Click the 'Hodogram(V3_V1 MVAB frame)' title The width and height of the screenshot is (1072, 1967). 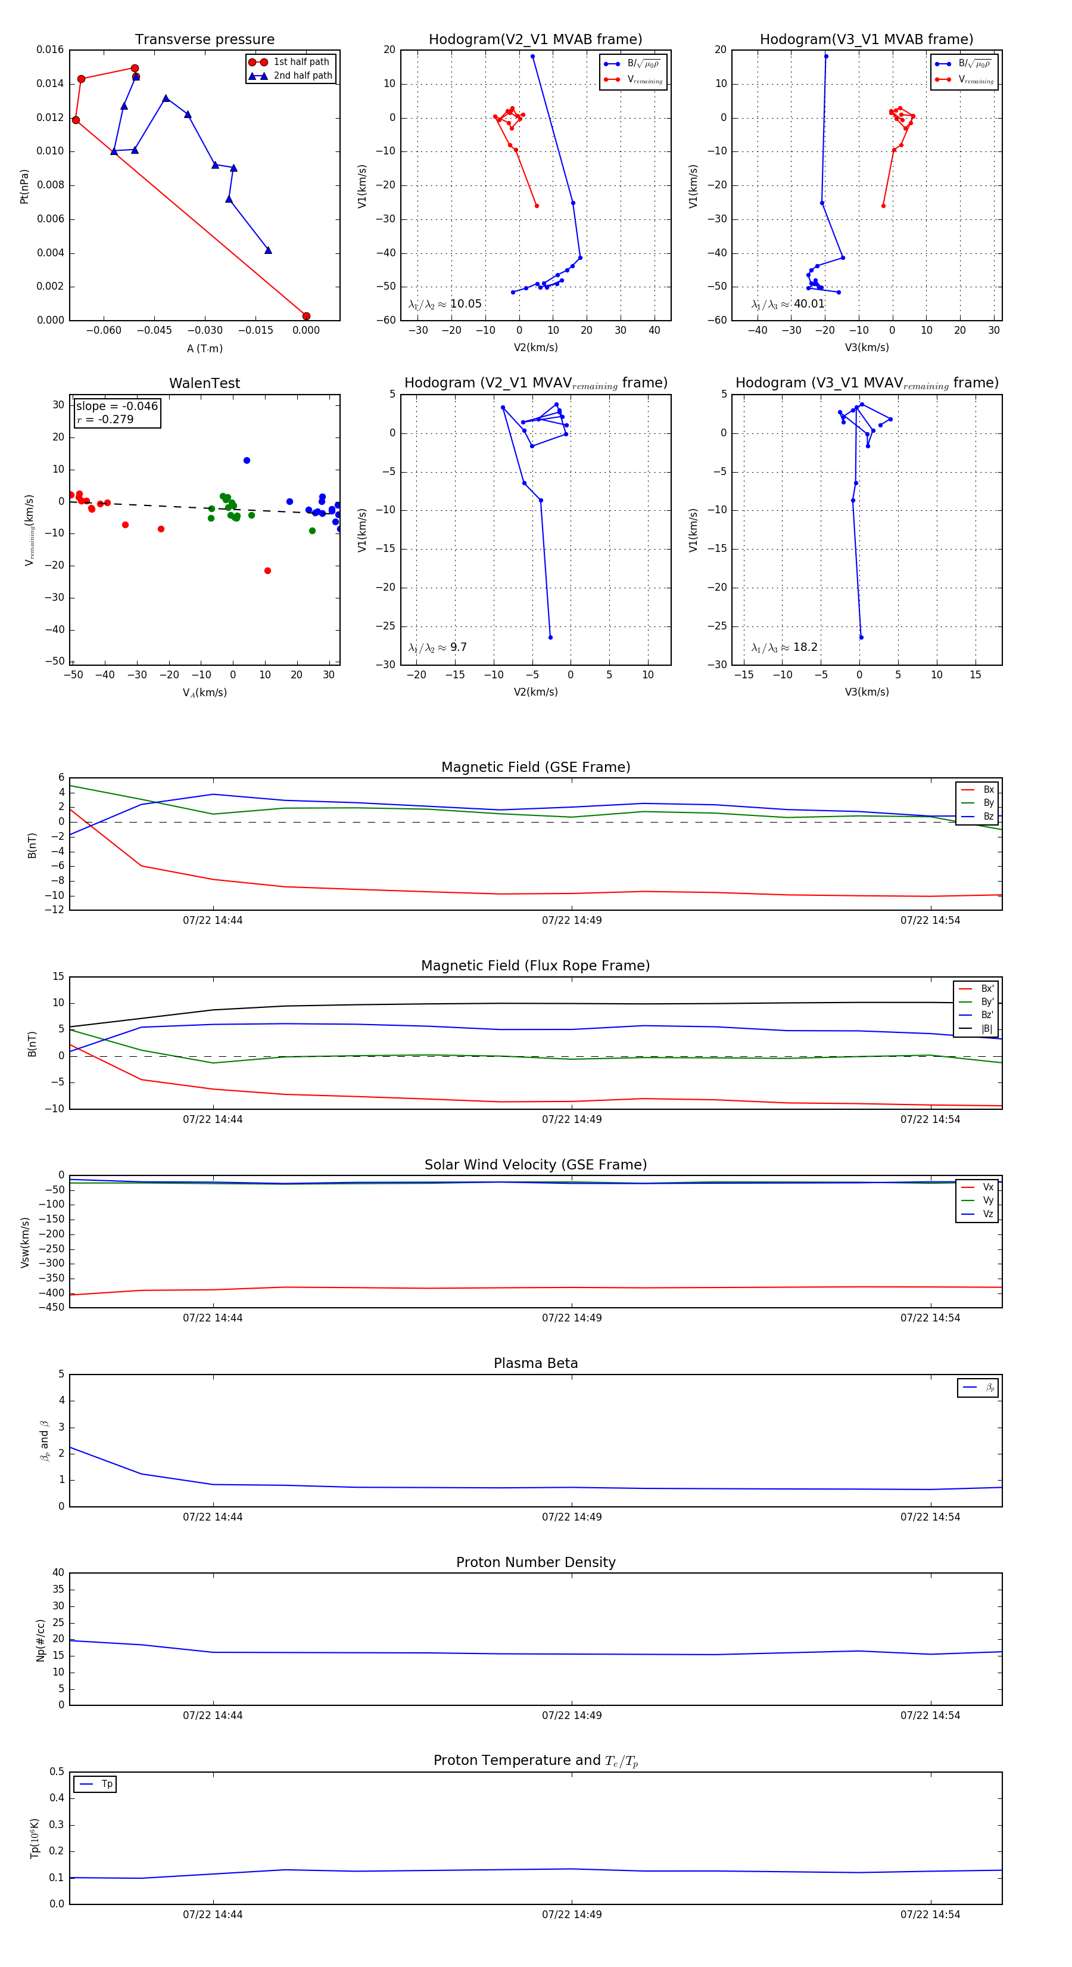pos(867,39)
